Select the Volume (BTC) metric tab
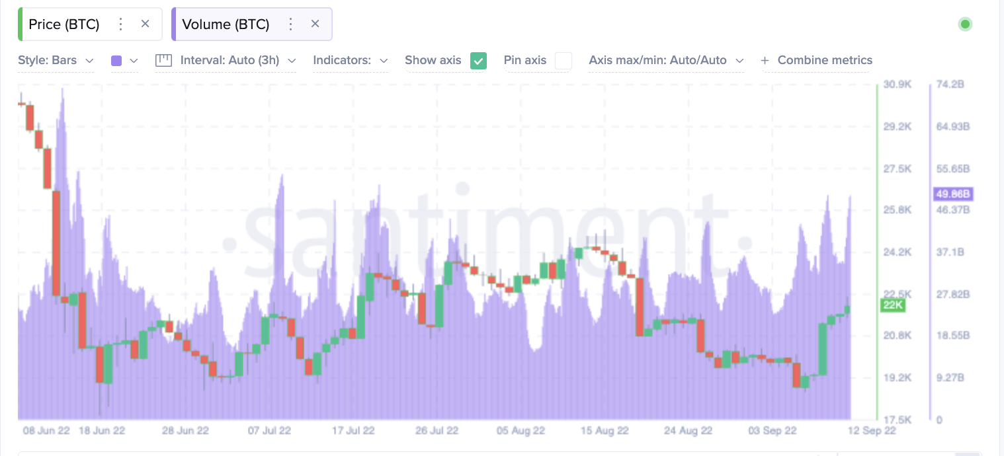The width and height of the screenshot is (1004, 456). pyautogui.click(x=226, y=24)
